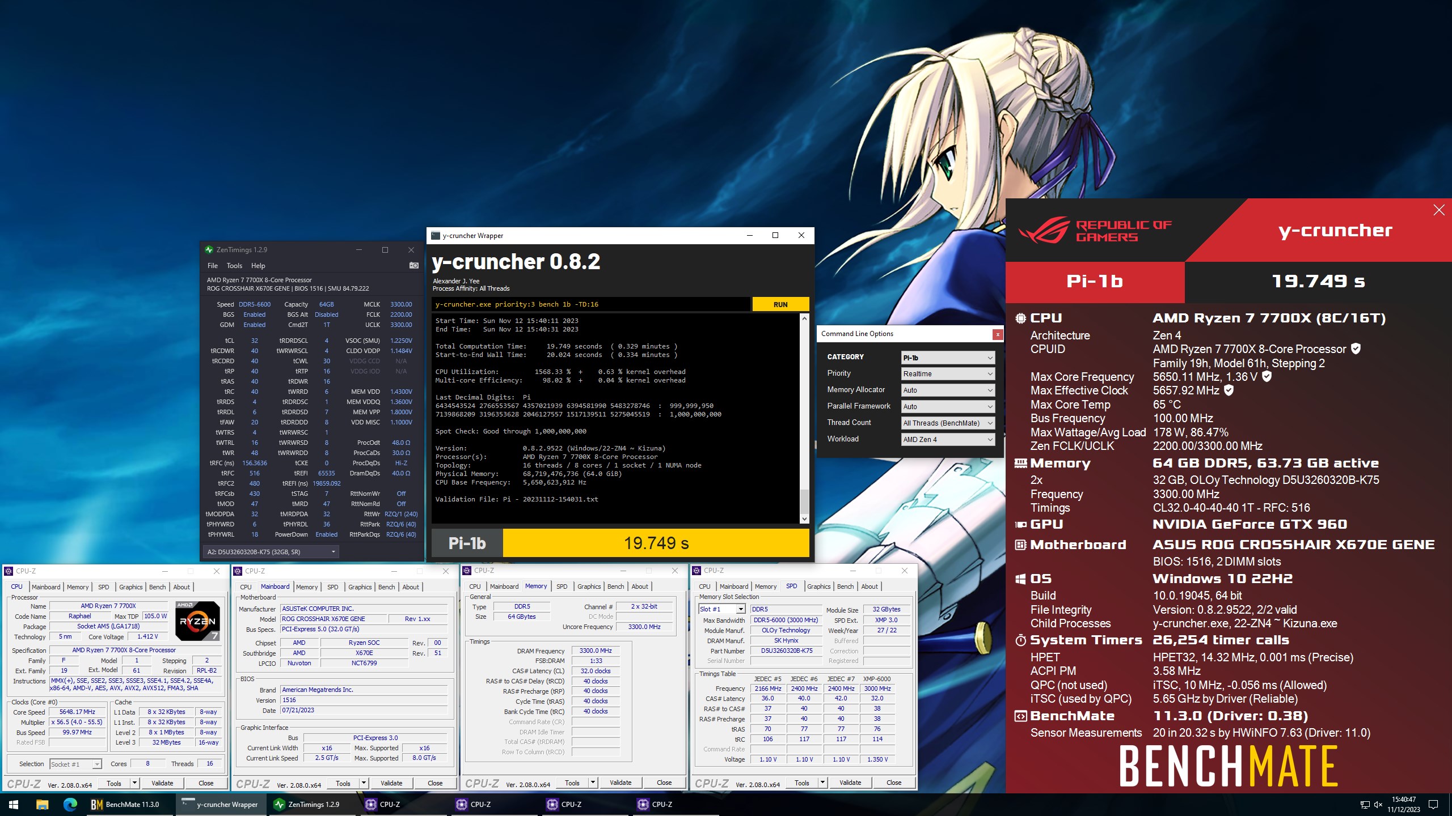
Task: Switch to ZenTimings 1.2.9 taskbar item
Action: (311, 804)
